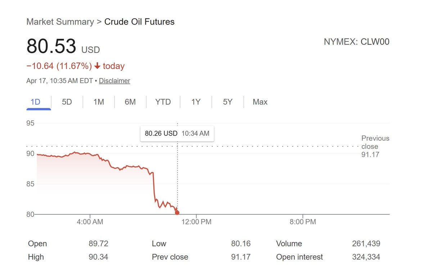The height and width of the screenshot is (268, 432).
Task: View the 1Y chart tab
Action: pyautogui.click(x=196, y=102)
